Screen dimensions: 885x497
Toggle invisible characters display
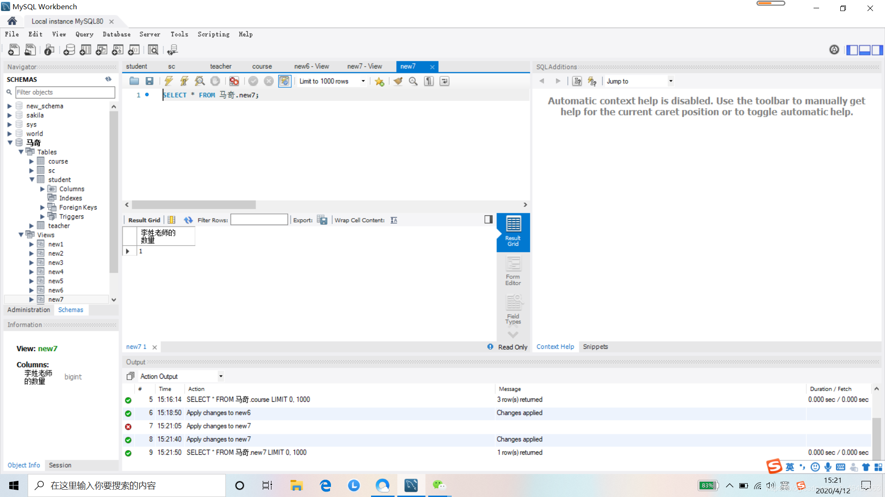click(429, 81)
